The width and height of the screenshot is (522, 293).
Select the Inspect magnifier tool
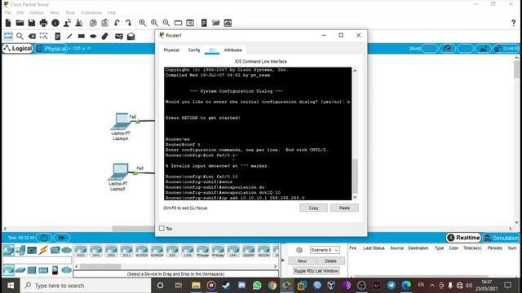tap(20, 36)
